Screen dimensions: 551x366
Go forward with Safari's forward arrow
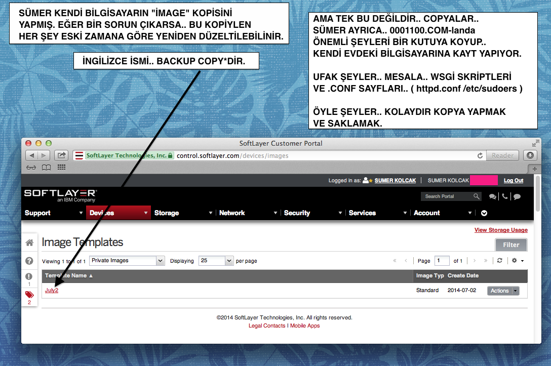click(44, 155)
